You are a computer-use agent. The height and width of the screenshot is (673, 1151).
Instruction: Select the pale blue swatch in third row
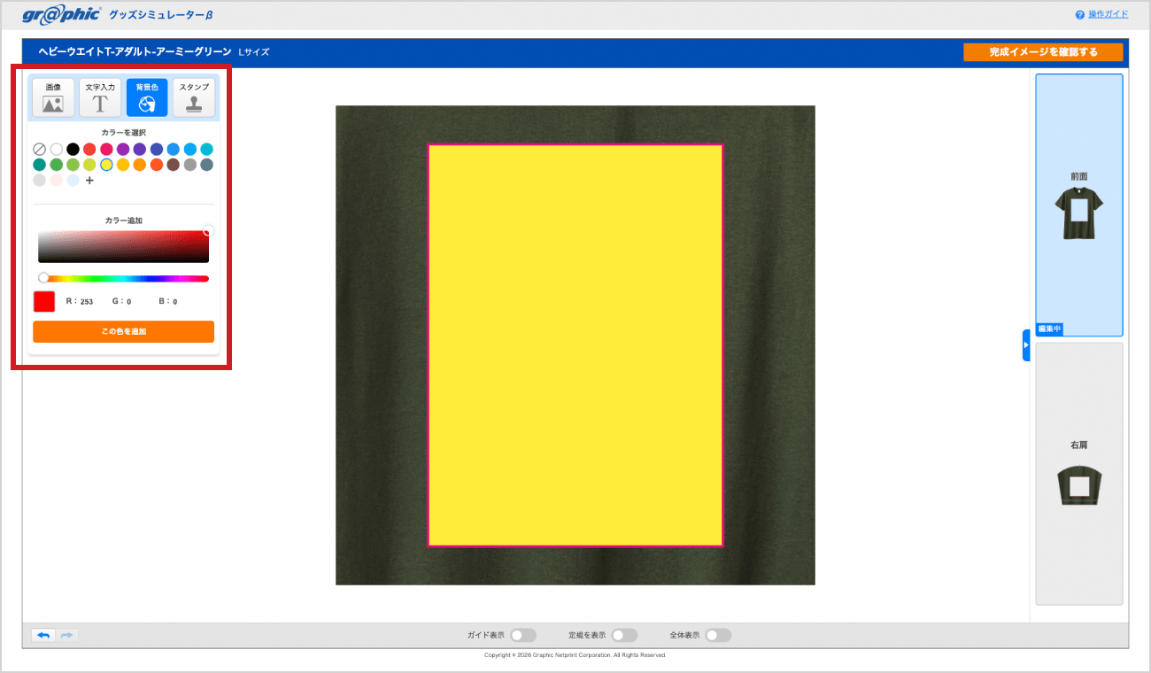click(73, 181)
